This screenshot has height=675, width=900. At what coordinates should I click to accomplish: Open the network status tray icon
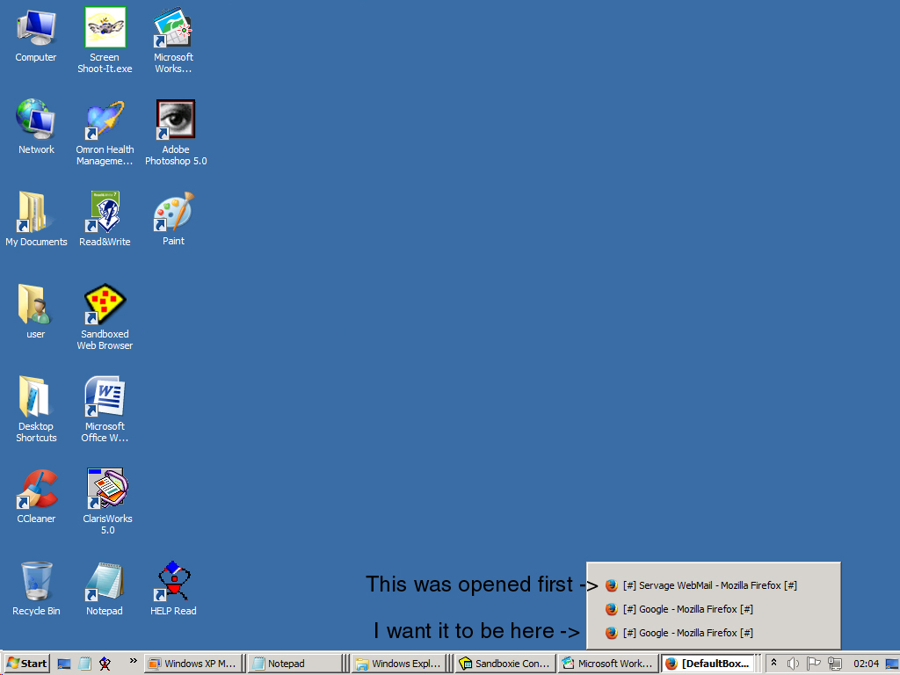click(x=834, y=663)
